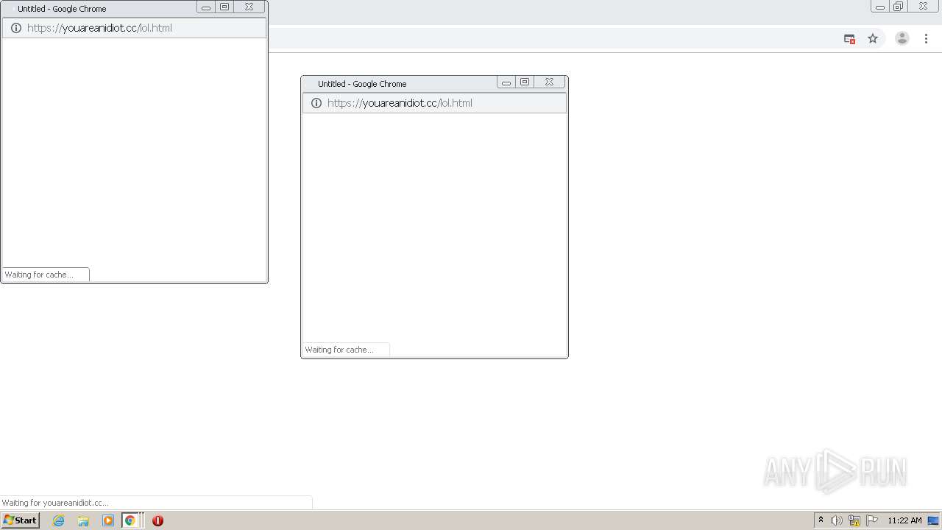Viewport: 942px width, 530px height.
Task: Click the 'Untitled - Google Chrome' title of top-left popup
Action: click(x=62, y=9)
